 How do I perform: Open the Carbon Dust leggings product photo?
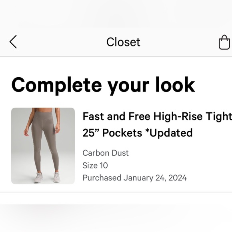(x=43, y=146)
